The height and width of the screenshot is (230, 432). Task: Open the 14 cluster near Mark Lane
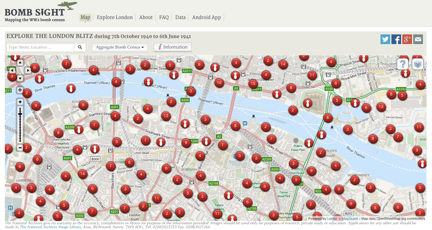pos(283,64)
